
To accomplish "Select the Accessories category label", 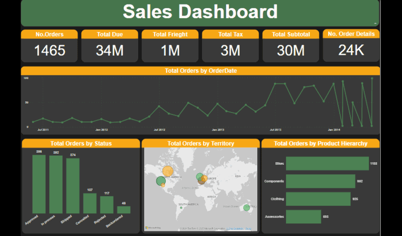I will (274, 217).
